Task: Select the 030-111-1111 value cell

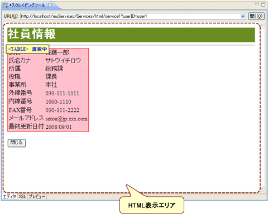Action: tap(63, 93)
